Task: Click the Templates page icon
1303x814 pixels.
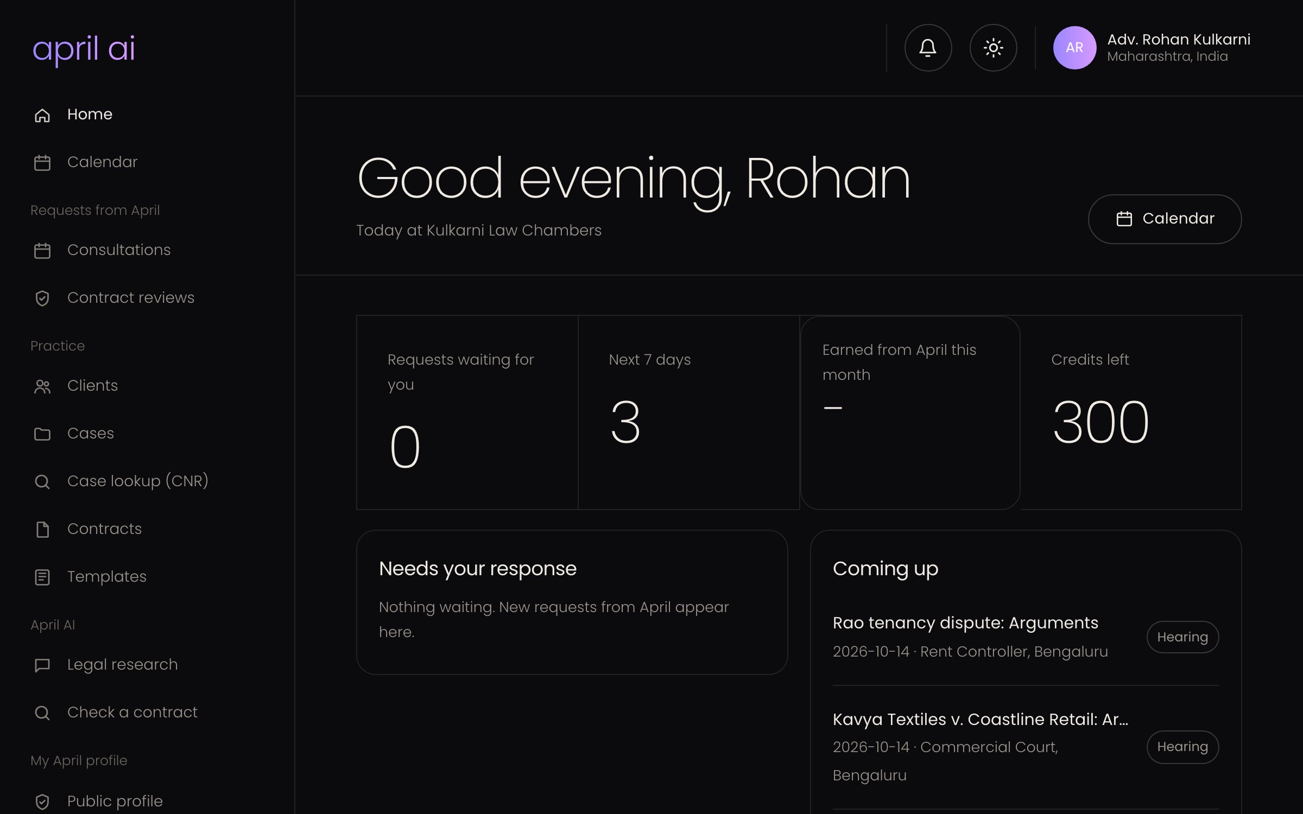Action: pos(42,577)
